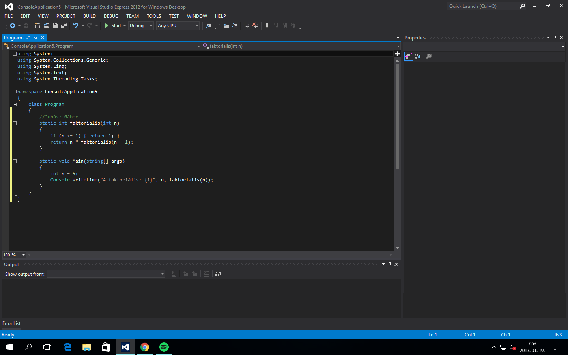
Task: Open the Any CPU platform dropdown
Action: [x=178, y=26]
